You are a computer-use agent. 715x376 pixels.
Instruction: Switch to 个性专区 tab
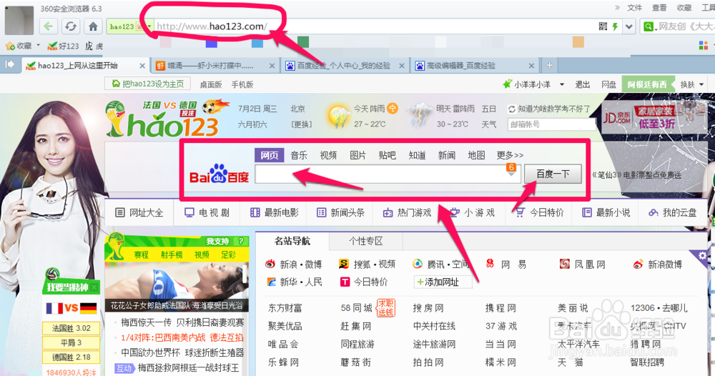click(365, 241)
